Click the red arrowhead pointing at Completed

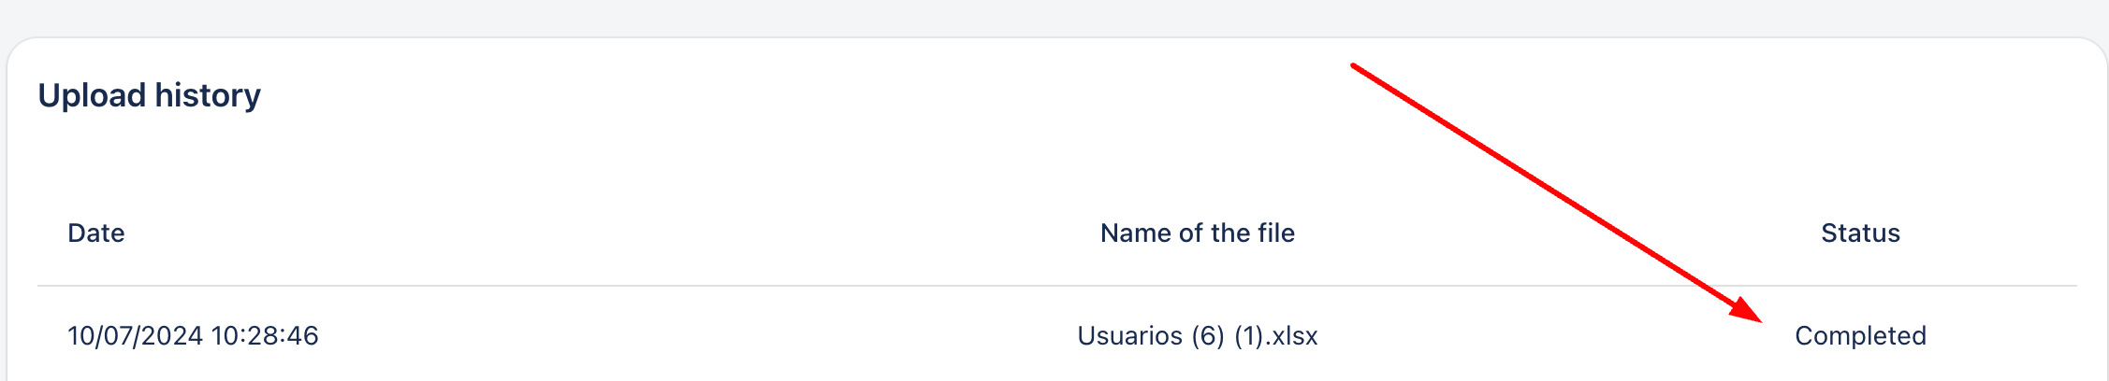pyautogui.click(x=1746, y=311)
